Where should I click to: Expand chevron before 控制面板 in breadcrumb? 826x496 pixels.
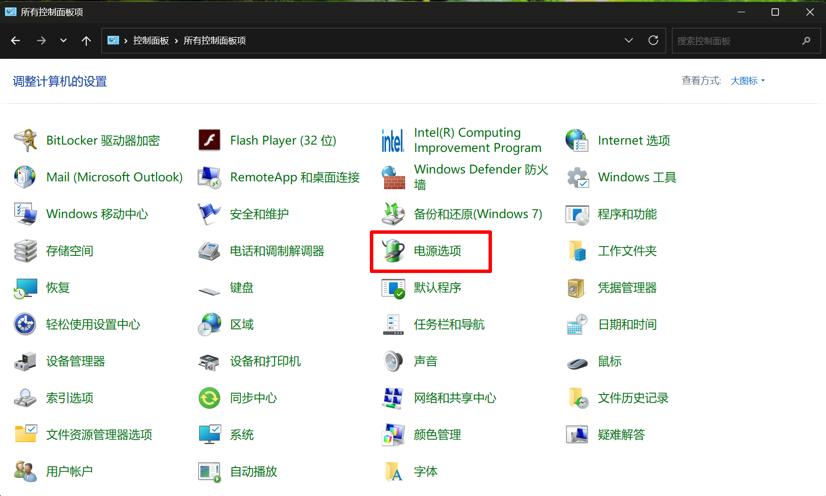point(126,41)
